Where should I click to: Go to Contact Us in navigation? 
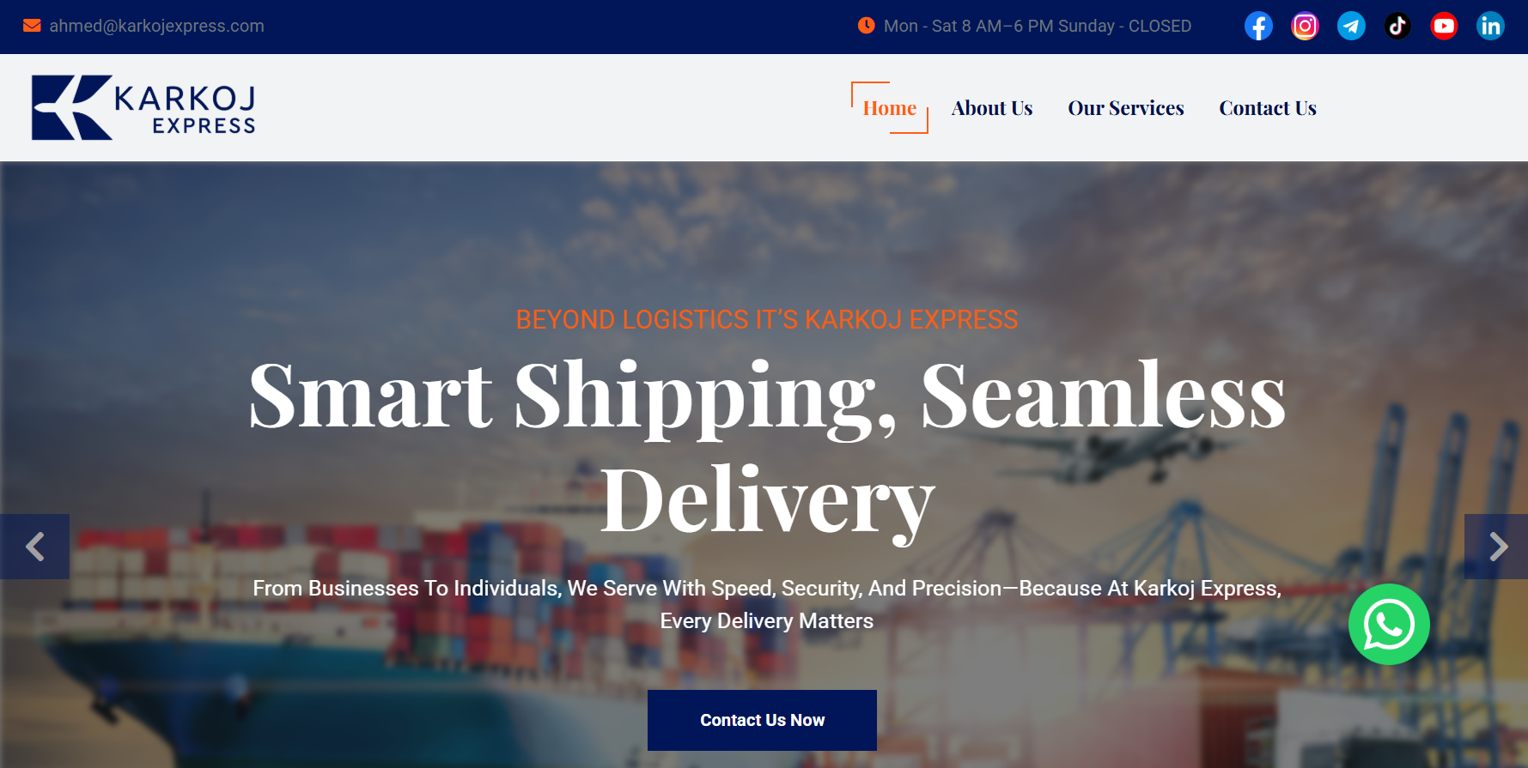(x=1268, y=108)
